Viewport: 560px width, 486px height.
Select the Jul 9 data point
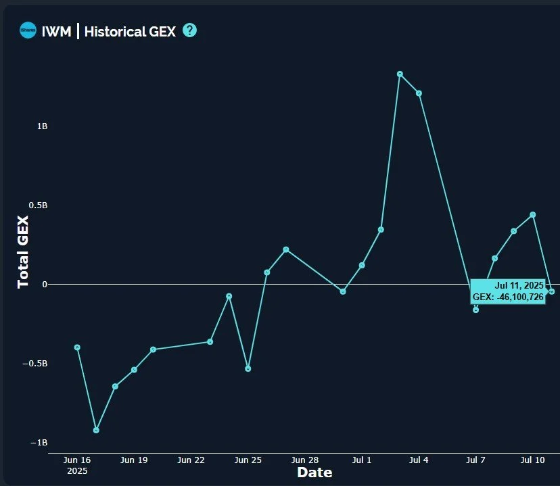pyautogui.click(x=514, y=231)
